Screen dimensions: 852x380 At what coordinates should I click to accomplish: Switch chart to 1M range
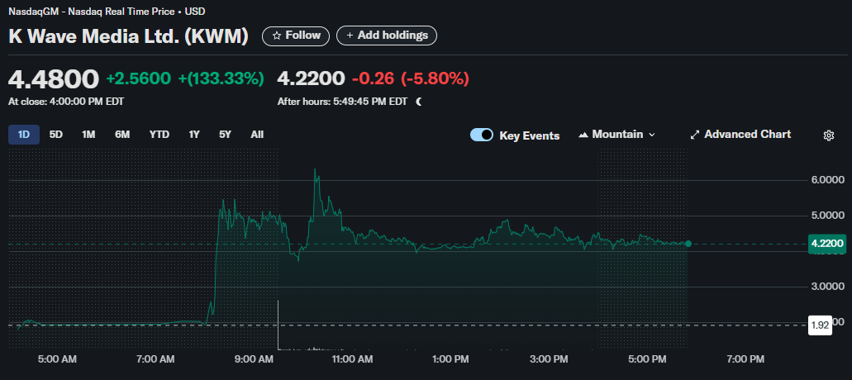pos(88,135)
